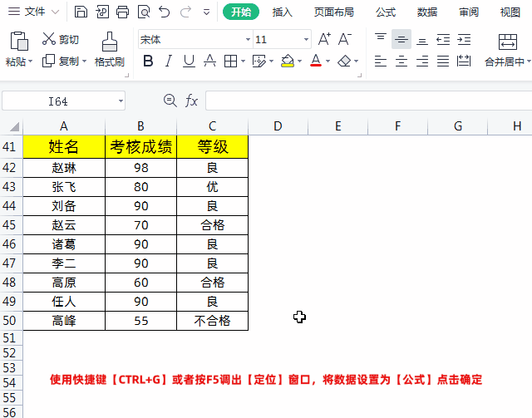This screenshot has height=418, width=532.
Task: Click the Print icon in quick access toolbar
Action: 122,12
